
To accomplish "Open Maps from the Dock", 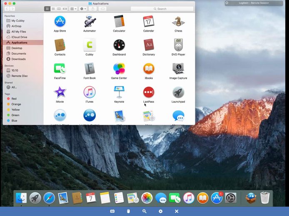I will (x=133, y=198).
